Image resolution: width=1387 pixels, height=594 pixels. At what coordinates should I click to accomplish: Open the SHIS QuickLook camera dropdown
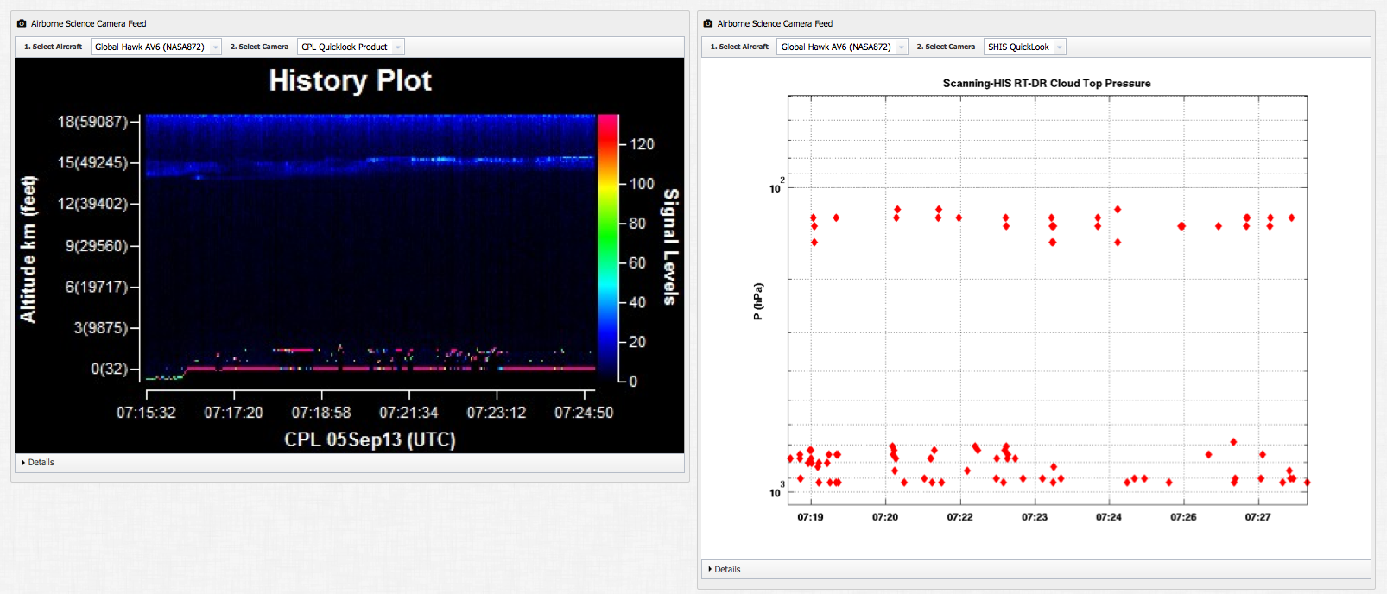click(1024, 47)
